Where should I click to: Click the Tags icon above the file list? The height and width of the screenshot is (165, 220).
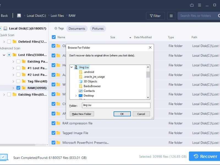tap(56, 28)
